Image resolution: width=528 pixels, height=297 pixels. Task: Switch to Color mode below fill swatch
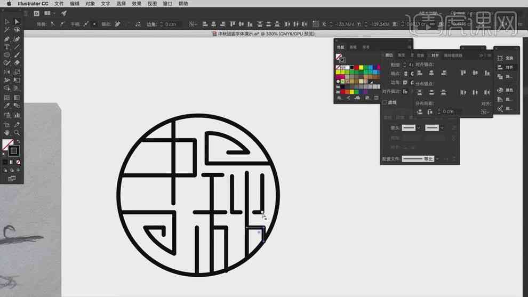click(5, 162)
